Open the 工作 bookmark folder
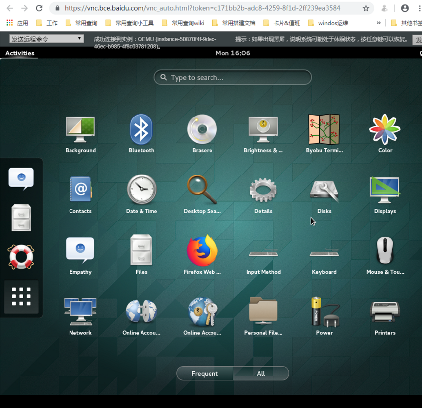The width and height of the screenshot is (422, 408). pos(47,23)
